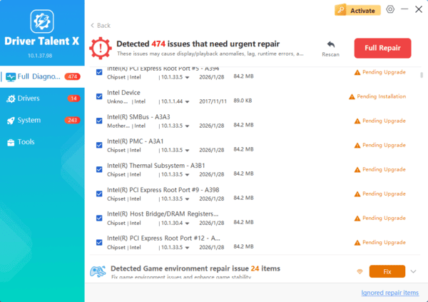This screenshot has height=302, width=428.
Task: Expand the Game environment repair section
Action: click(413, 271)
